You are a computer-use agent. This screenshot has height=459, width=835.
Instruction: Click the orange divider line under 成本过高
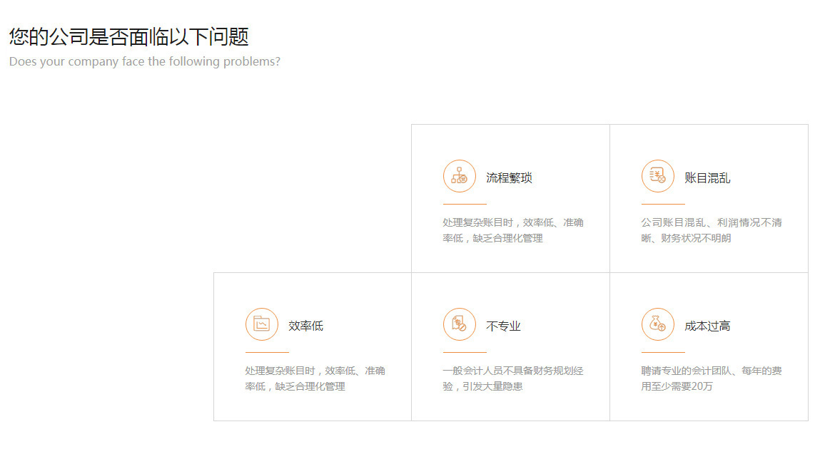coord(663,352)
